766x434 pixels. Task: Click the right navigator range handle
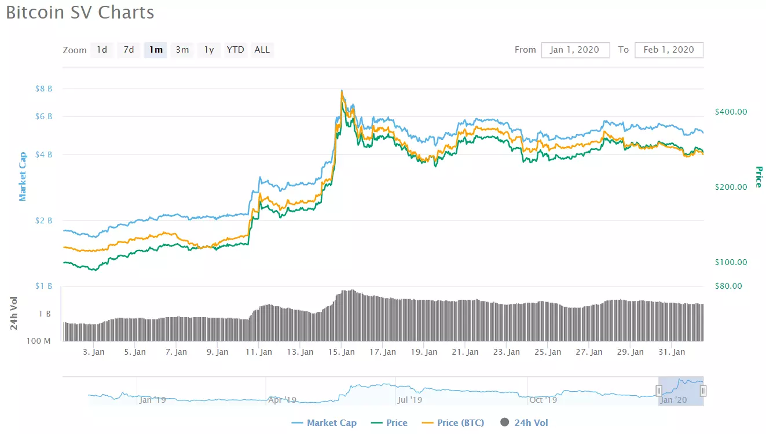click(x=703, y=391)
